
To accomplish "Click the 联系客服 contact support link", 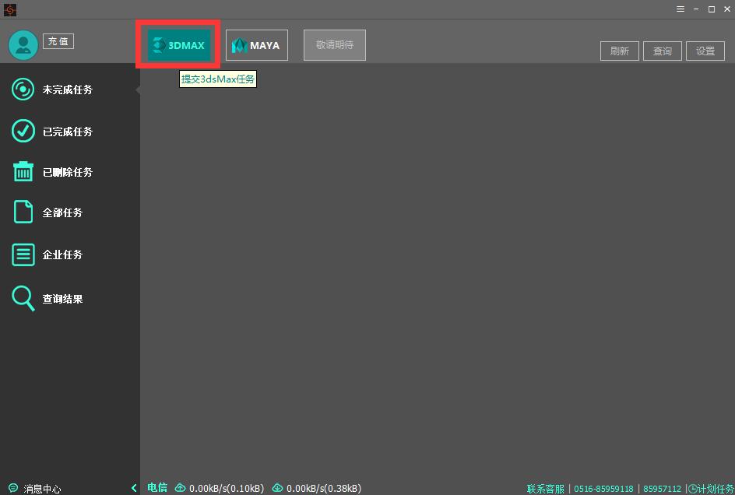I will point(545,489).
